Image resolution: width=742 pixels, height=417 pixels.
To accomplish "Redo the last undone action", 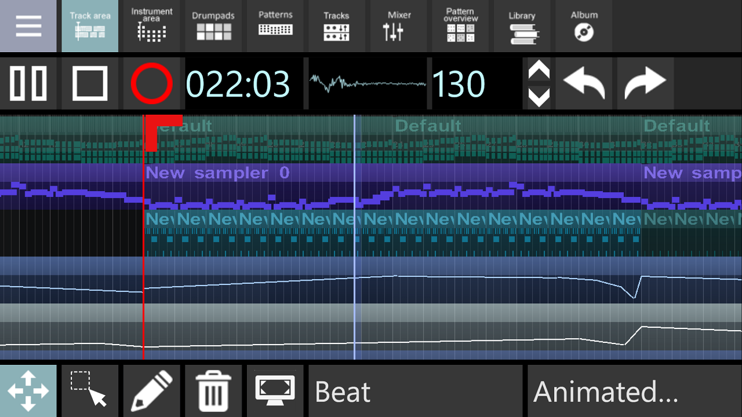I will (x=646, y=83).
